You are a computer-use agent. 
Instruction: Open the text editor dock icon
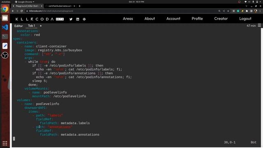coord(5,46)
